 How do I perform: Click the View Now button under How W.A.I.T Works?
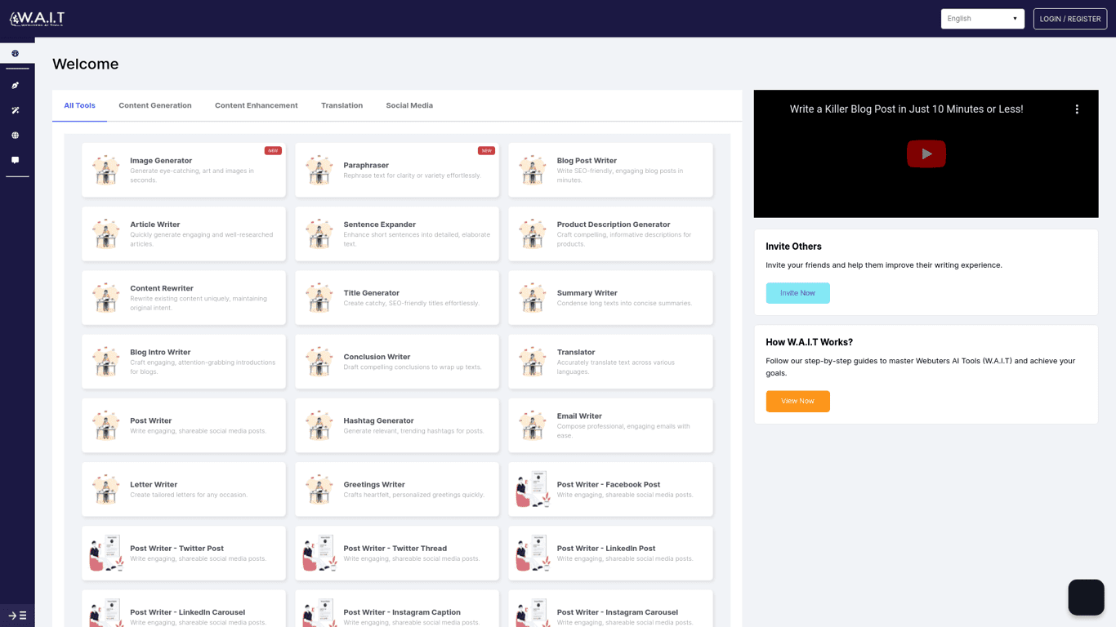pos(797,401)
